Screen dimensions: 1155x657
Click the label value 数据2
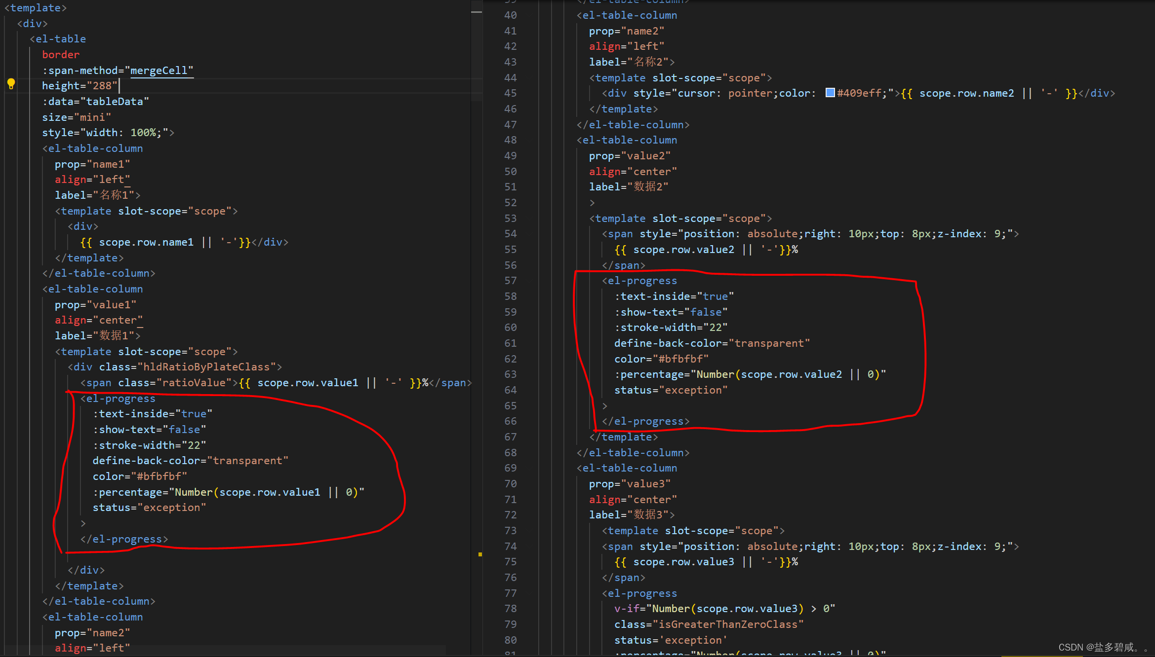648,187
